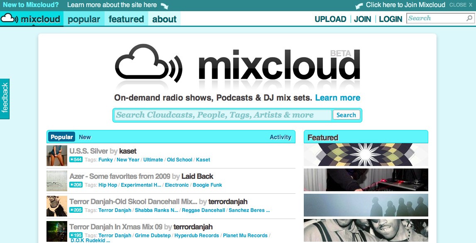Click the magnifying glass icon in the search box
The height and width of the screenshot is (243, 476).
[469, 18]
